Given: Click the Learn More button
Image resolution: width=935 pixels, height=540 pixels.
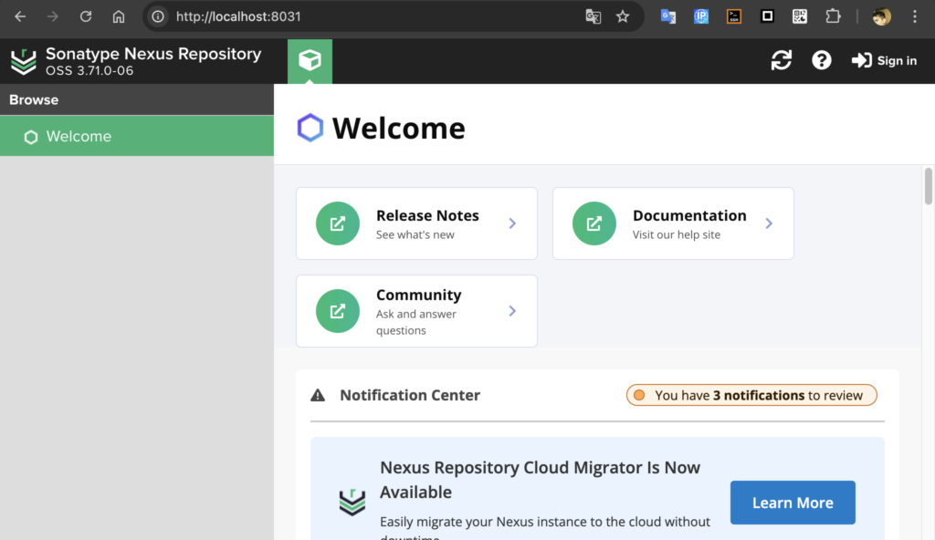Looking at the screenshot, I should point(793,503).
